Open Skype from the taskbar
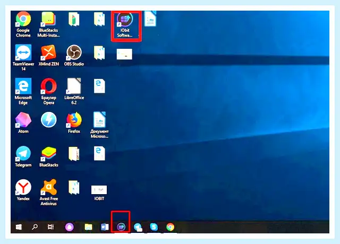The image size is (340, 244). [154, 227]
